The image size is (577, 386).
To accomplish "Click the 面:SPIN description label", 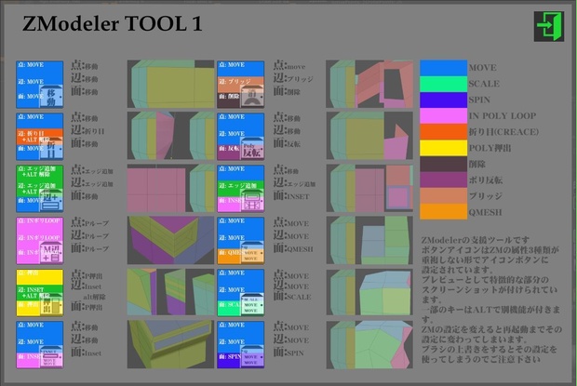I will [288, 353].
